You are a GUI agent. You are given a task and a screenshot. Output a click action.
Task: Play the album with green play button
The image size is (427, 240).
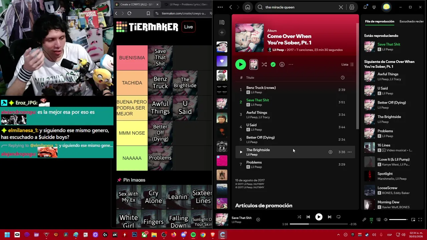pyautogui.click(x=241, y=64)
